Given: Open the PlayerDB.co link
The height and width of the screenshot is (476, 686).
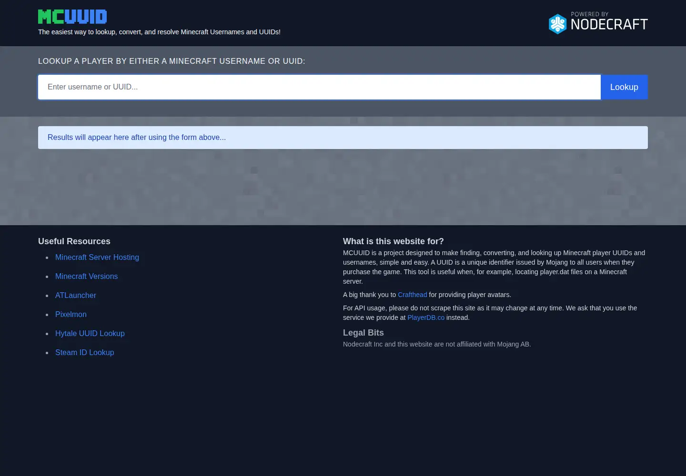Looking at the screenshot, I should pos(426,317).
